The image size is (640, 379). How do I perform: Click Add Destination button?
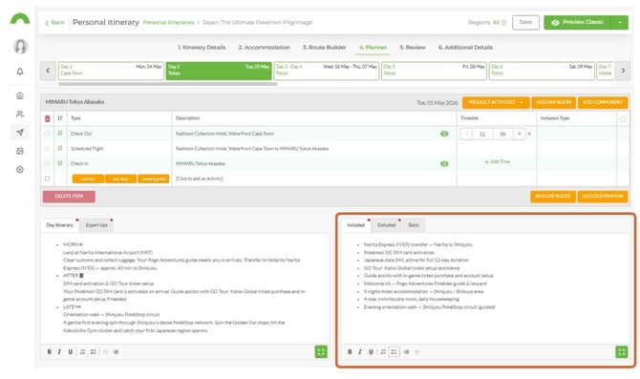(x=603, y=197)
